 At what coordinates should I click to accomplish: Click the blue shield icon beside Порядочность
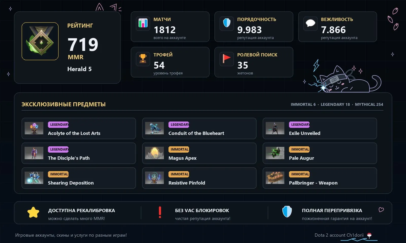tap(227, 23)
